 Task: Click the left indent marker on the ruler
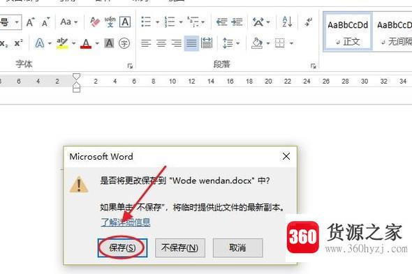76,90
